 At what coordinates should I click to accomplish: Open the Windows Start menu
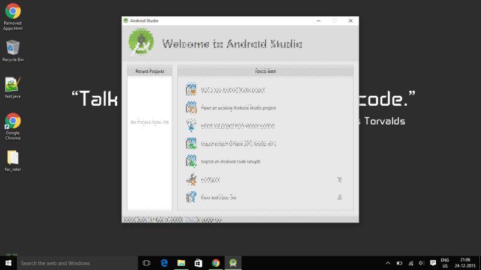pos(8,263)
